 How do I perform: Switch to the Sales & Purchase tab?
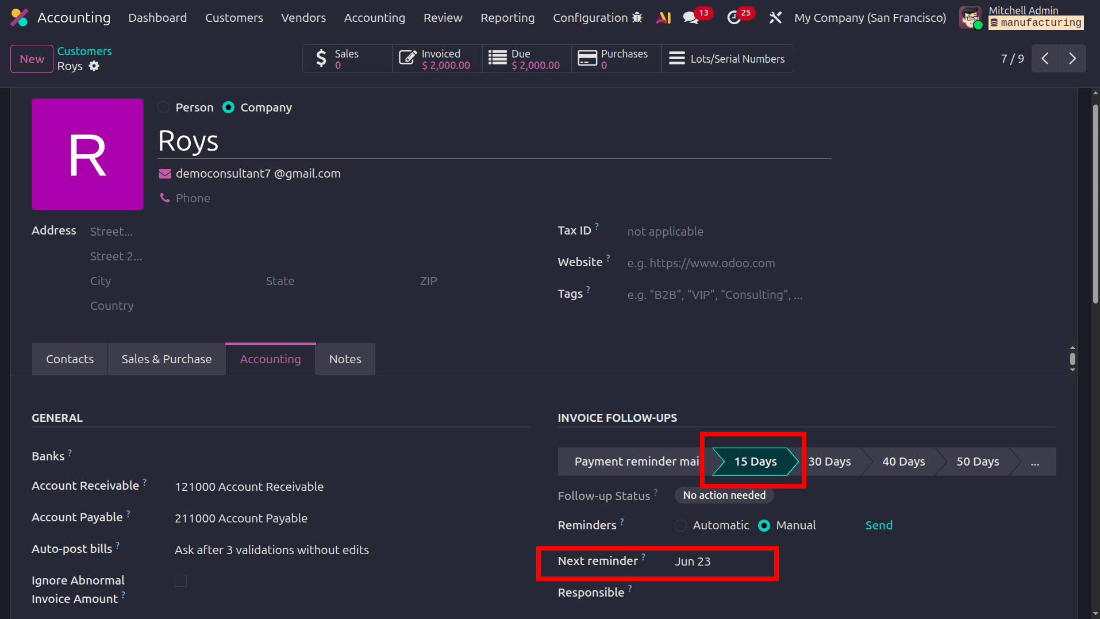tap(167, 359)
